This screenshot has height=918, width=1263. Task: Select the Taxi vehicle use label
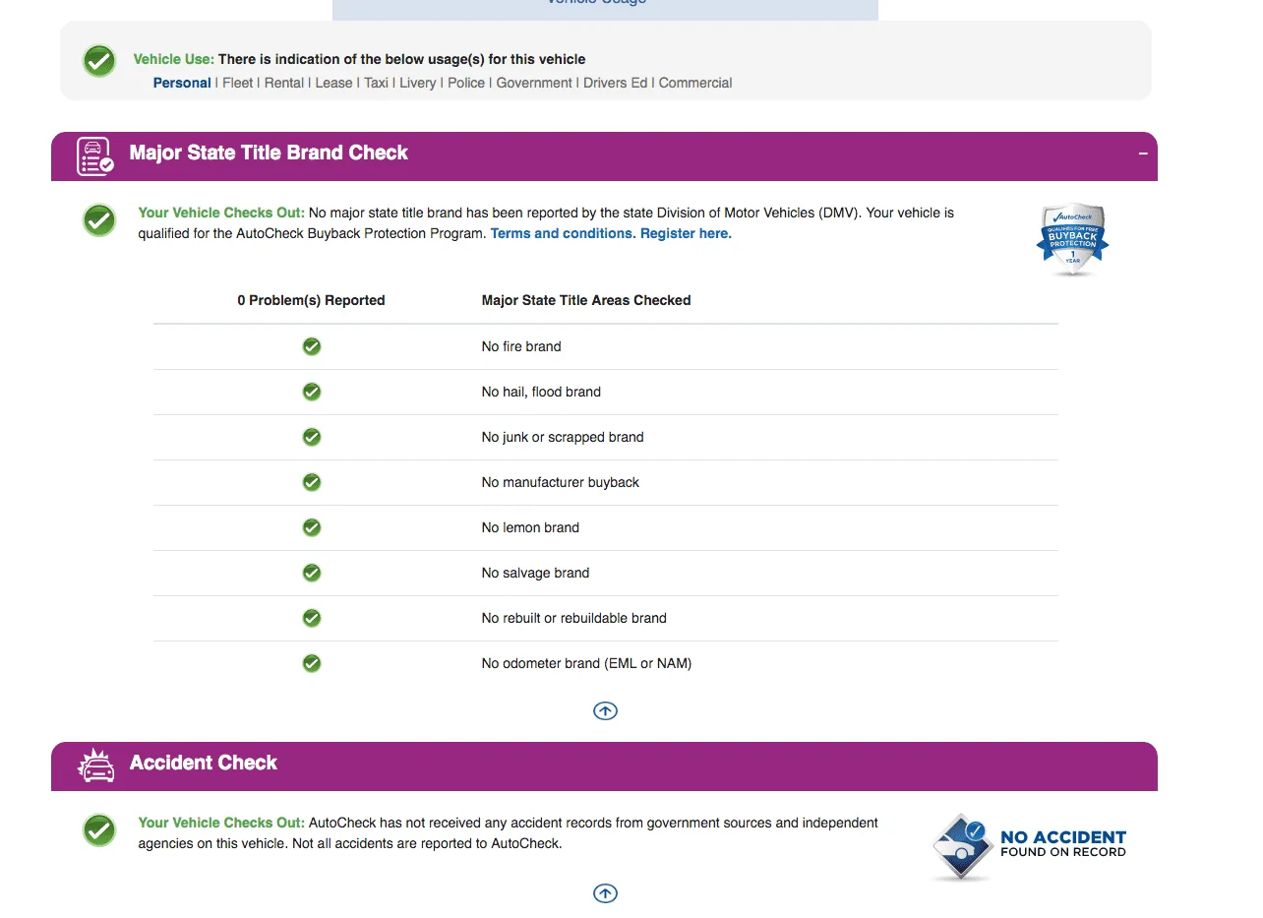[x=376, y=83]
